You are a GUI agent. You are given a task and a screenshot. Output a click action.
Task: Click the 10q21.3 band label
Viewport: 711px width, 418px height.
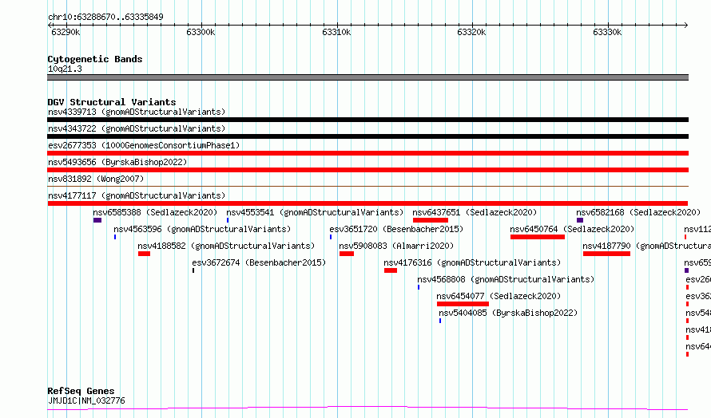point(66,69)
